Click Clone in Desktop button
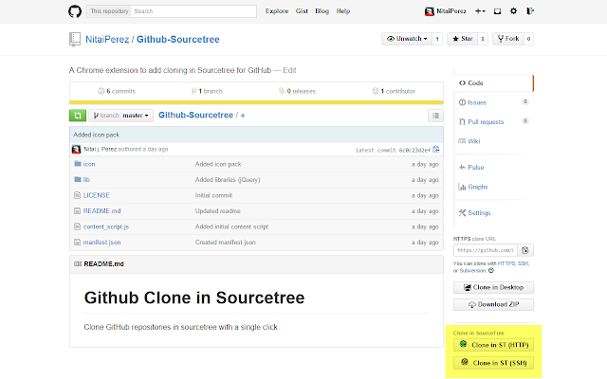This screenshot has height=379, width=607. pos(493,287)
